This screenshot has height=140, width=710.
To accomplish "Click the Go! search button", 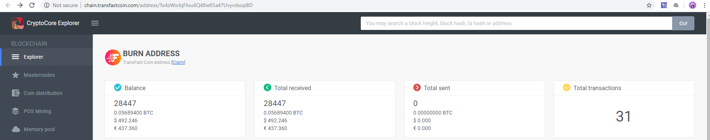I will (683, 23).
